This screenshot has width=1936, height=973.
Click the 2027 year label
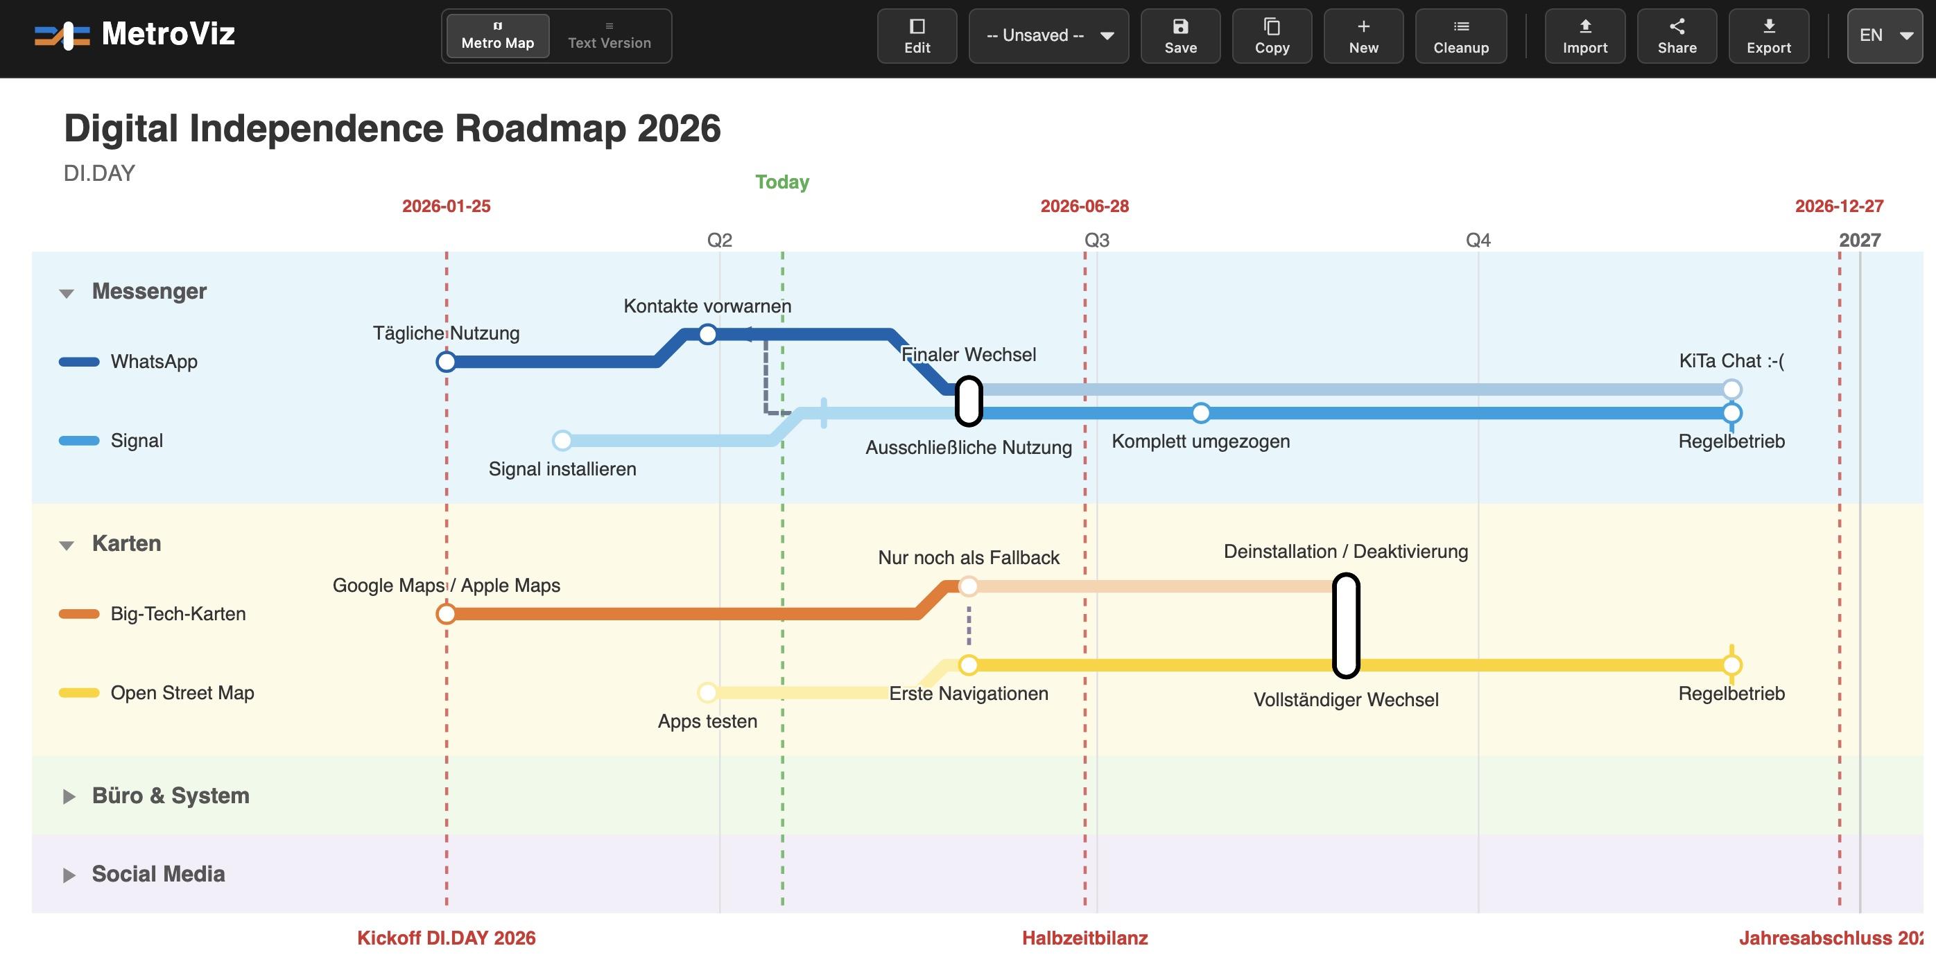point(1859,240)
